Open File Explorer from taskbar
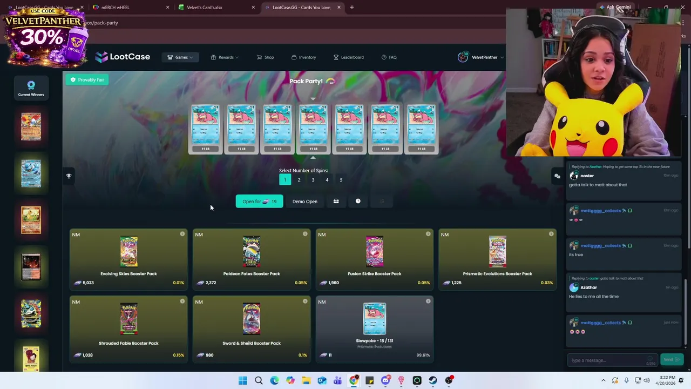This screenshot has width=691, height=389. [306, 380]
